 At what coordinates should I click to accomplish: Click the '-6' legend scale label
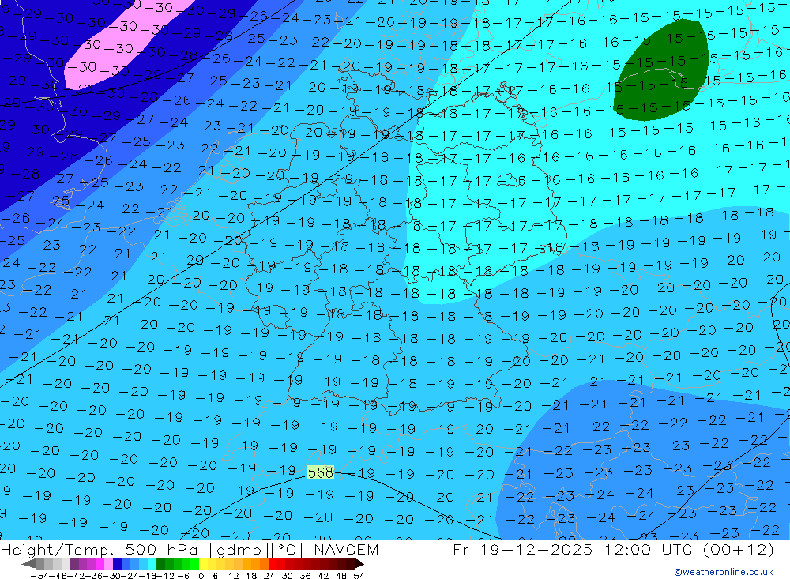click(x=183, y=576)
